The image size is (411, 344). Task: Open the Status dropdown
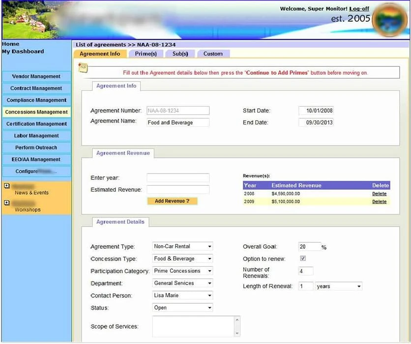point(182,308)
